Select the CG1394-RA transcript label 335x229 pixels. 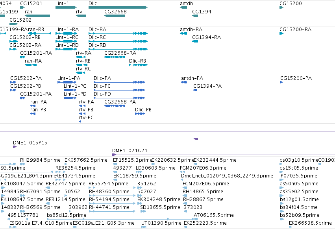pyautogui.click(x=206, y=37)
